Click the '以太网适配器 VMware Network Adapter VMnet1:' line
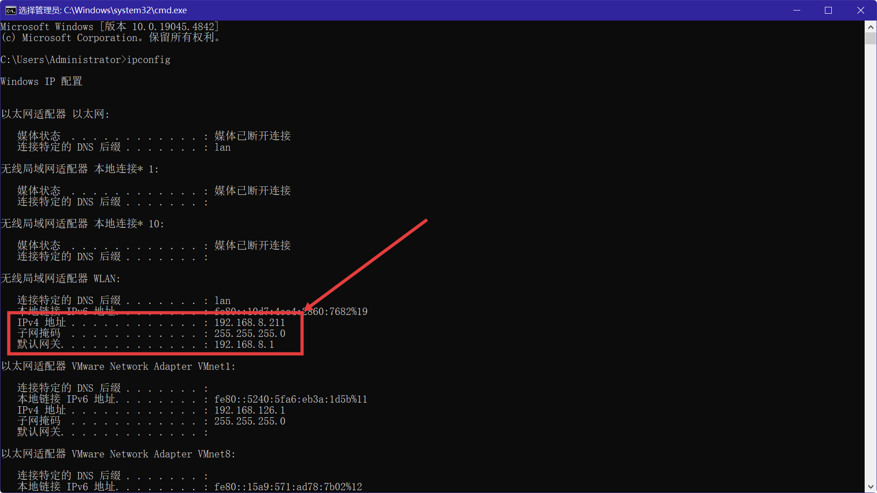Image resolution: width=877 pixels, height=493 pixels. coord(118,367)
